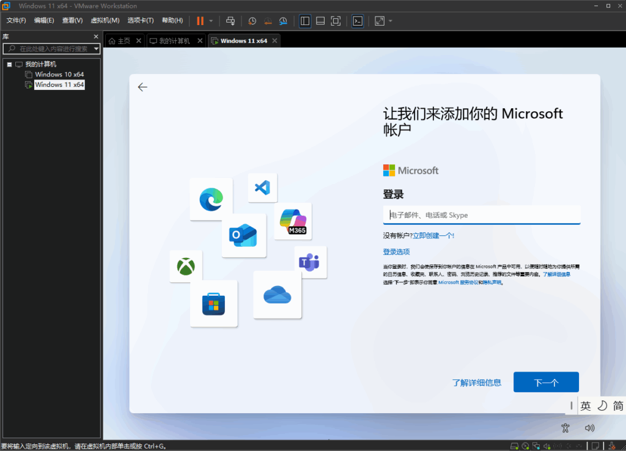Expand the power options dropdown next to pause
This screenshot has height=451, width=626.
[x=211, y=21]
